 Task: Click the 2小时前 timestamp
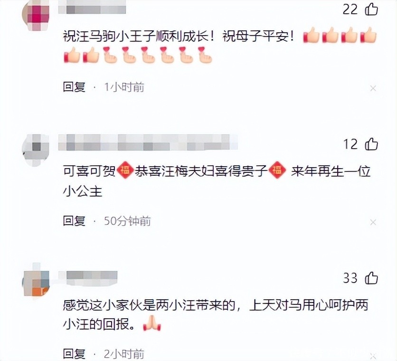124,354
